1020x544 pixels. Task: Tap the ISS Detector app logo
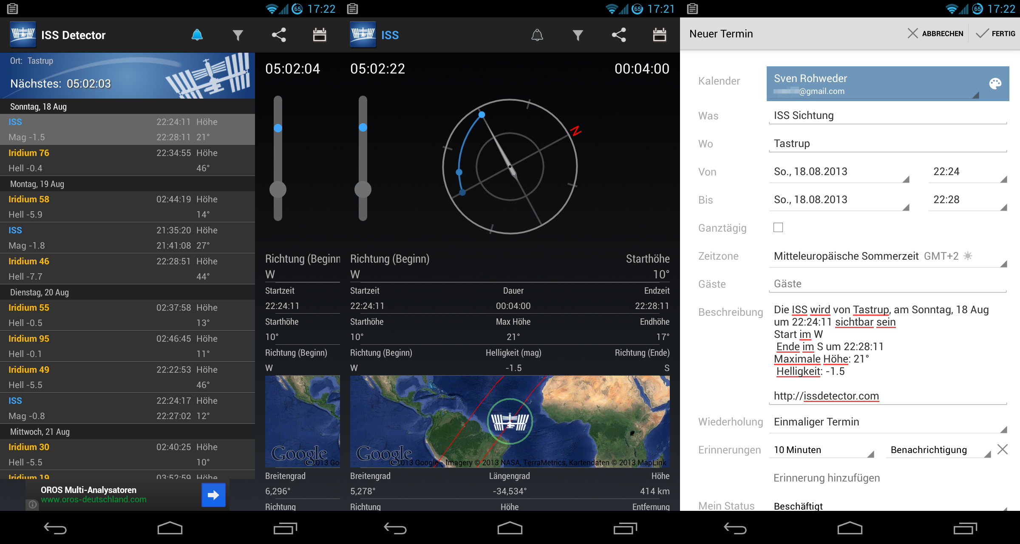click(x=23, y=35)
